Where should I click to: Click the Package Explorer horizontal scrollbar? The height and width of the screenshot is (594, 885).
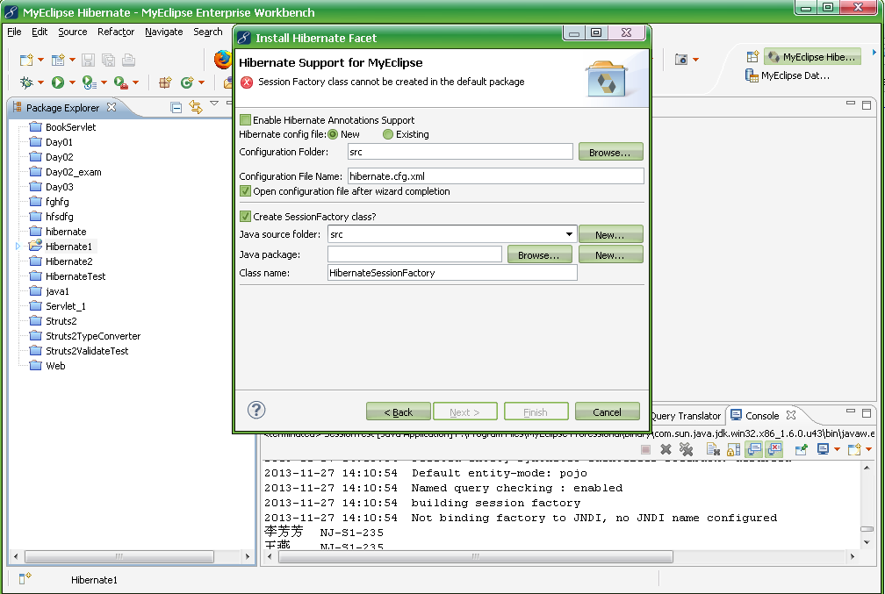pos(119,556)
